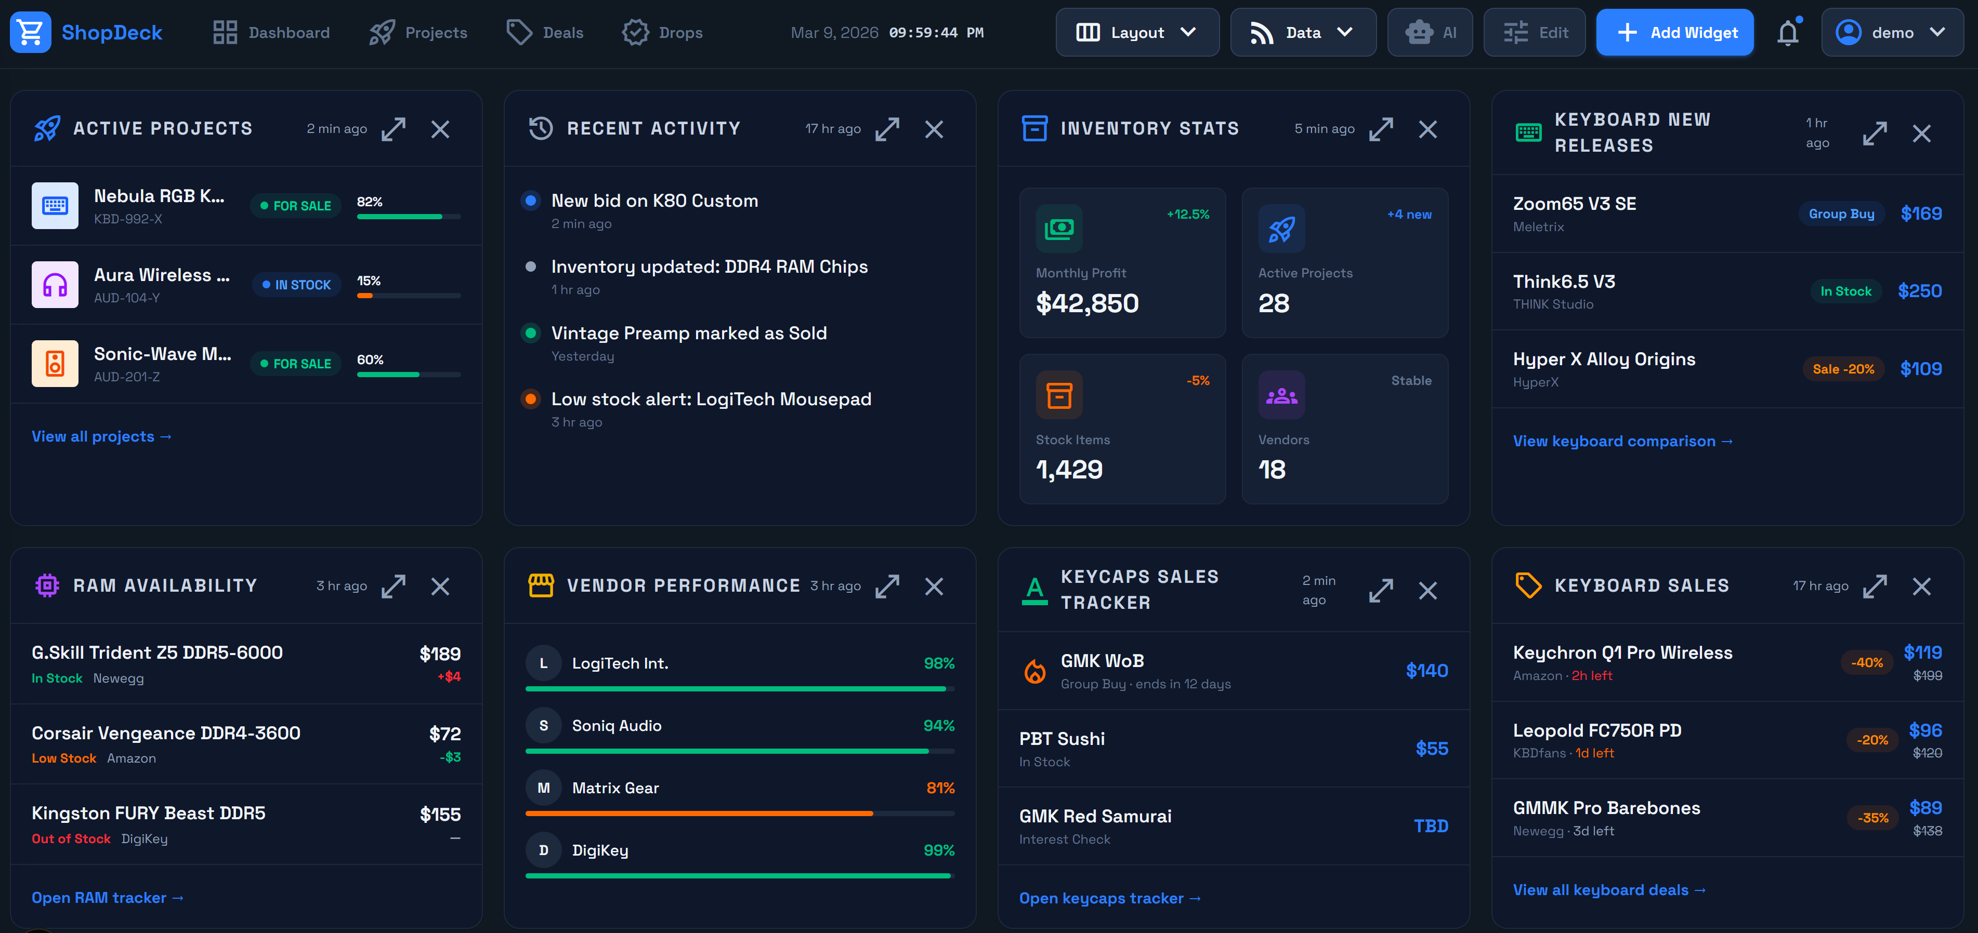Click the Aura Wireless headphones icon
Viewport: 1978px width, 933px height.
(55, 285)
